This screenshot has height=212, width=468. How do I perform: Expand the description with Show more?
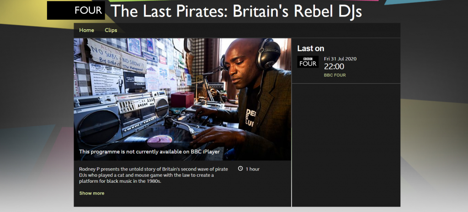(91, 193)
